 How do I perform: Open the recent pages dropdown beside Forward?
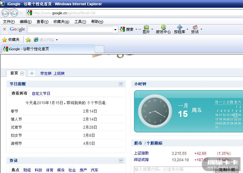[21, 13]
